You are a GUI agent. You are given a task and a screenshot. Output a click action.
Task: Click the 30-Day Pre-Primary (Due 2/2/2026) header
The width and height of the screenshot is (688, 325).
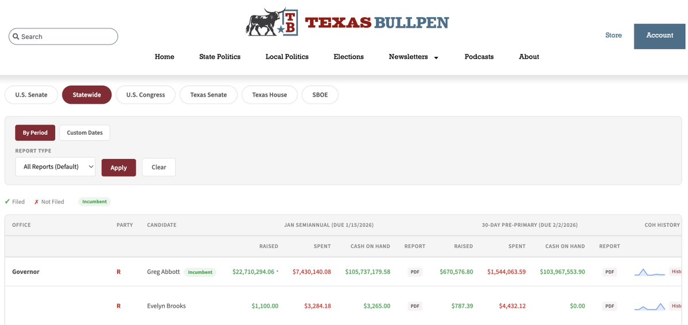tap(530, 225)
